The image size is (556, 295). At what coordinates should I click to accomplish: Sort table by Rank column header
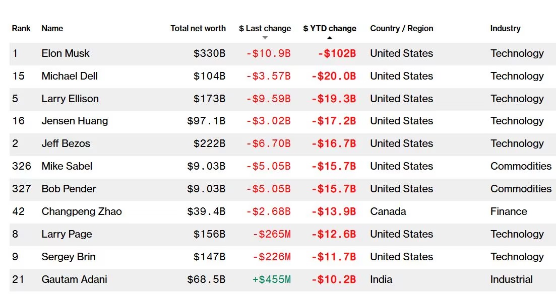tap(21, 28)
